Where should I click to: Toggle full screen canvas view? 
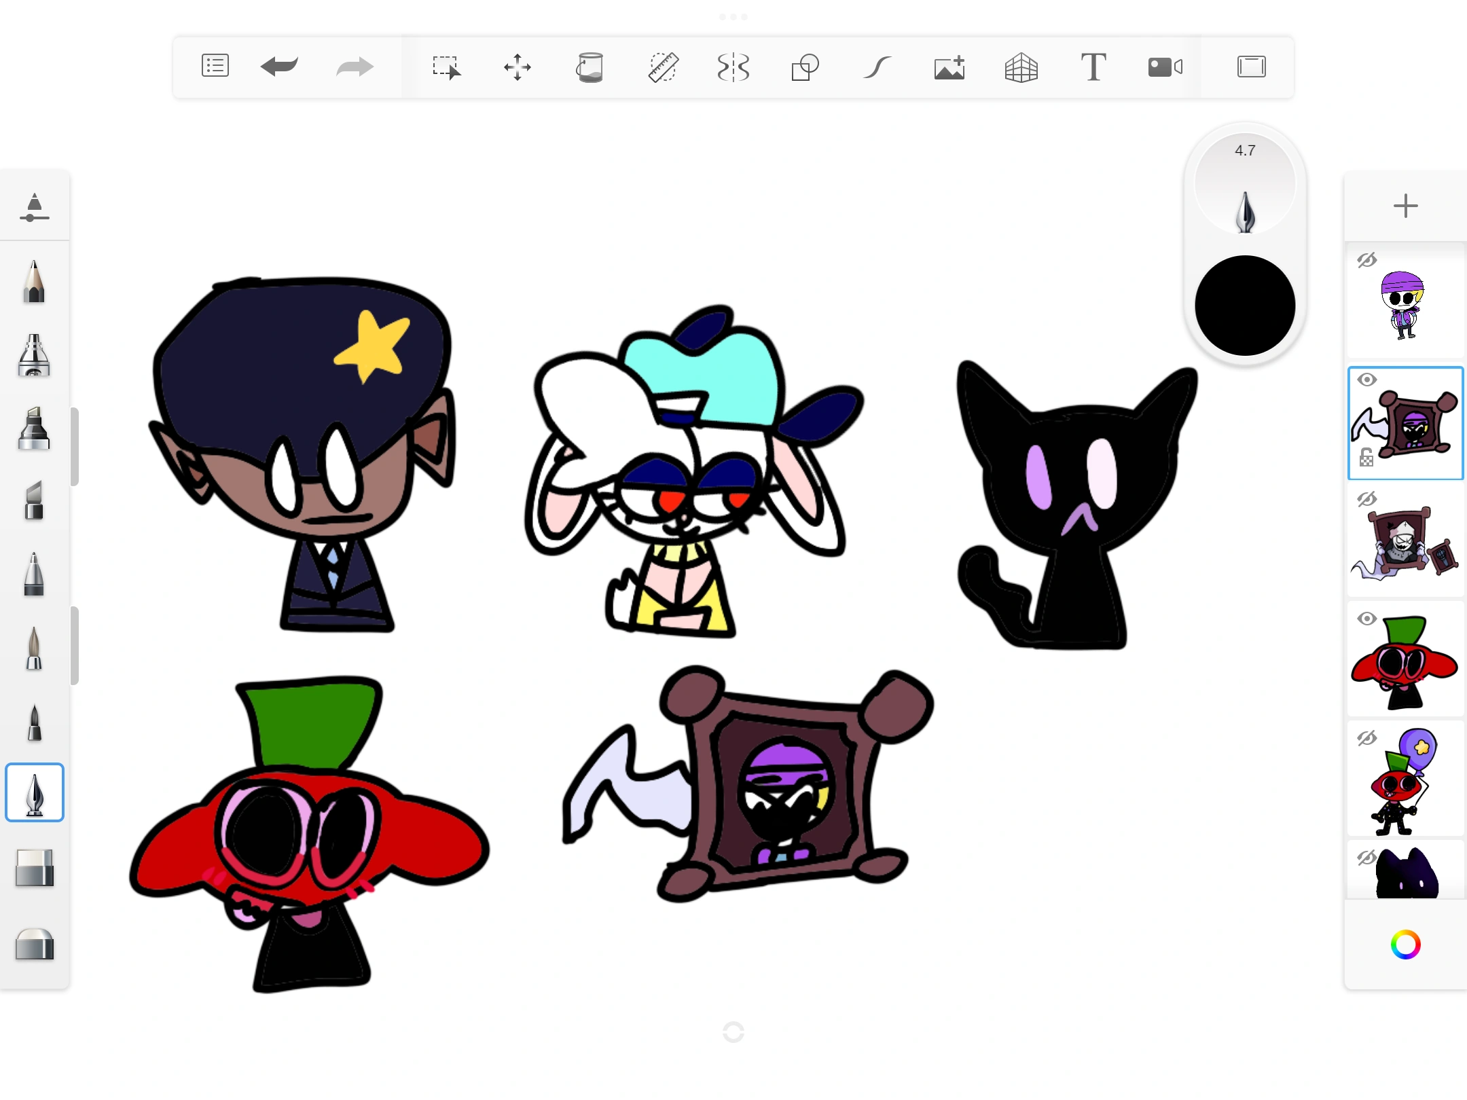coord(1251,67)
